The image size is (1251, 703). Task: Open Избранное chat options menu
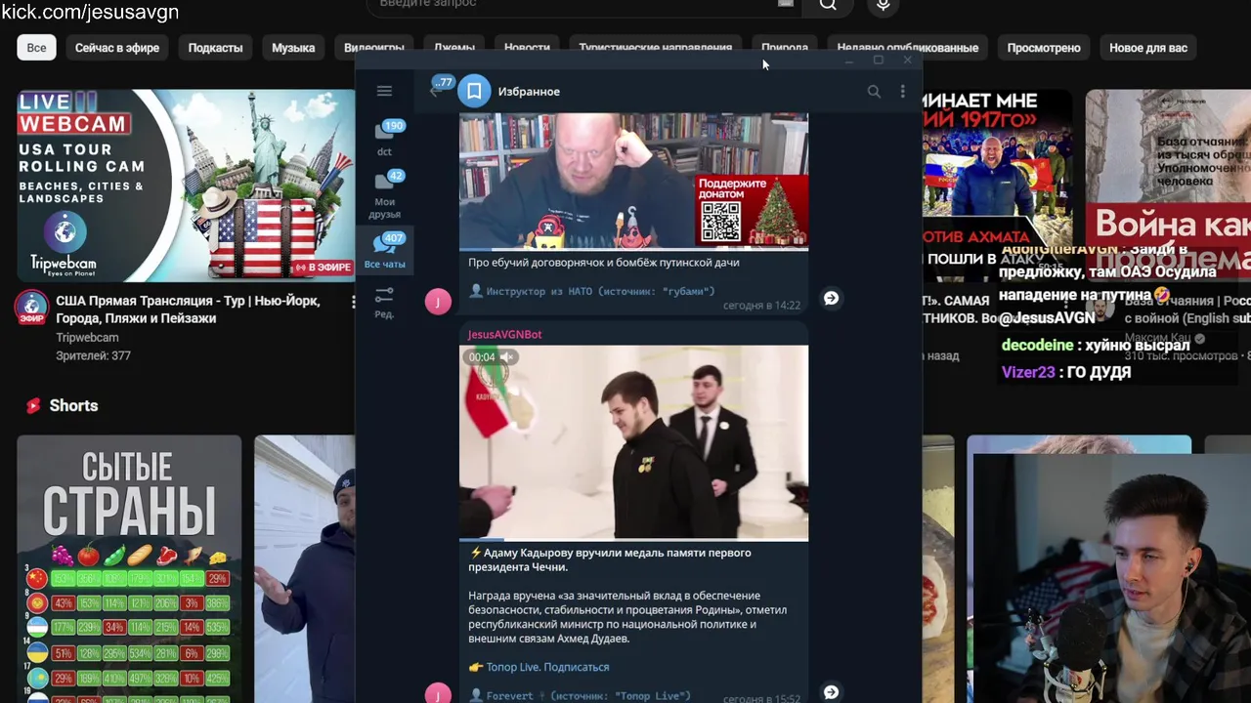[902, 91]
